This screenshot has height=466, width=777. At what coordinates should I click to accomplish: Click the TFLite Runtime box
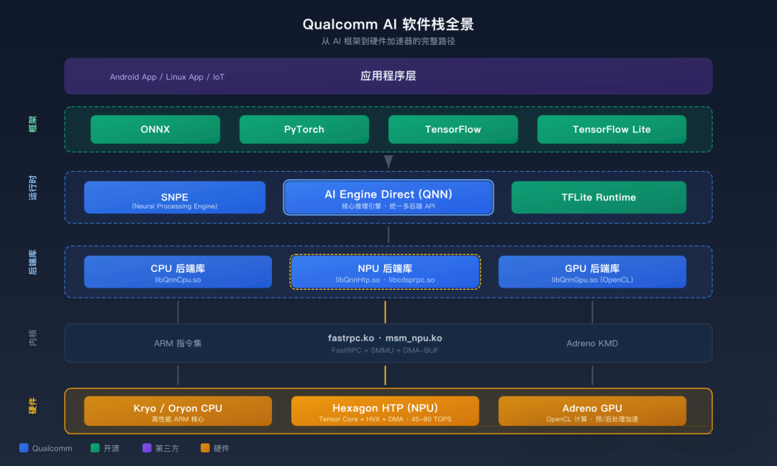coord(599,197)
